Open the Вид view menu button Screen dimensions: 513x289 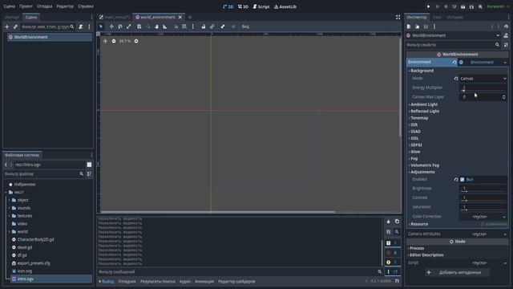coord(245,26)
